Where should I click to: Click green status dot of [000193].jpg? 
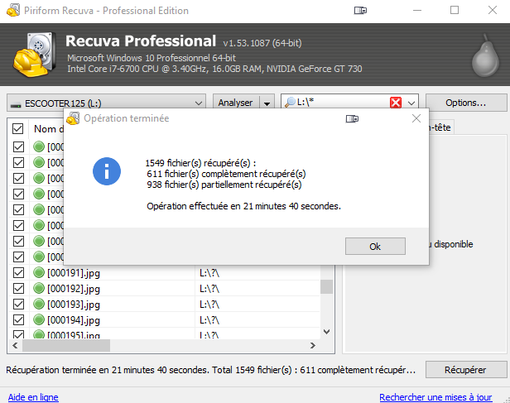click(x=39, y=305)
